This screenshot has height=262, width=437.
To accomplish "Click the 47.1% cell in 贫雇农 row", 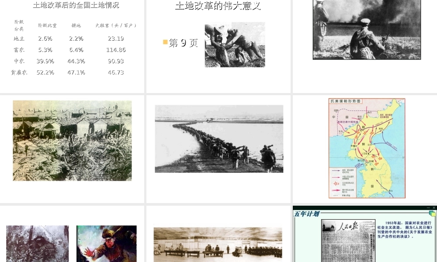I will click(x=76, y=72).
